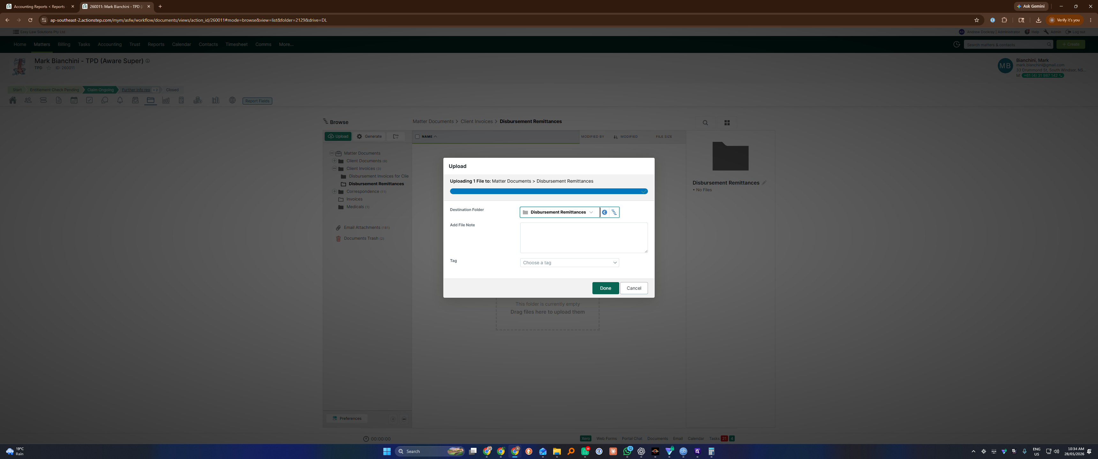This screenshot has width=1098, height=459.
Task: Select the Medicals folder in tree
Action: point(355,207)
